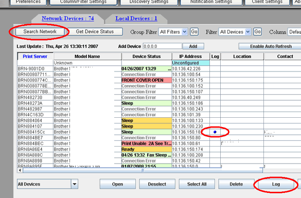301x198 pixels.
Task: Select print server BRN884107
Action: (36, 126)
